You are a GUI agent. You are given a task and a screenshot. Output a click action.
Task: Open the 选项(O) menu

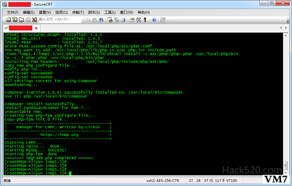pos(61,13)
